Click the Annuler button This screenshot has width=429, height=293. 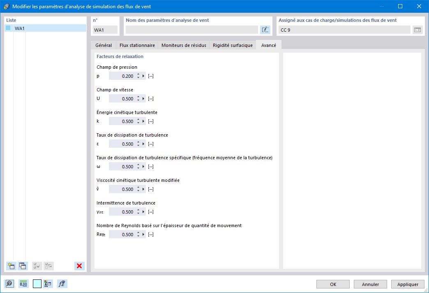point(371,284)
